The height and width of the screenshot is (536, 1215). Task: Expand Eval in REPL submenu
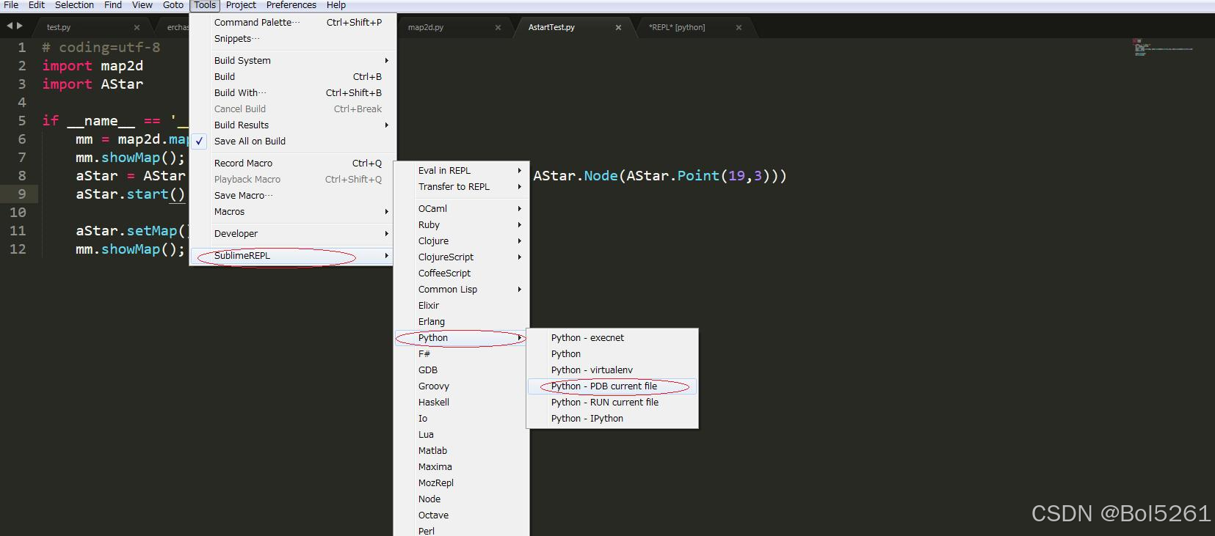(x=461, y=171)
